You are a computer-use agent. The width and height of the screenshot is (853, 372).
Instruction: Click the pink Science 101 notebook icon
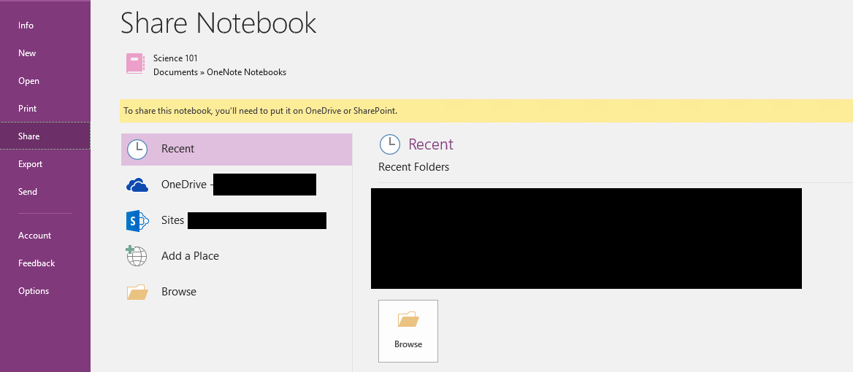(x=135, y=63)
